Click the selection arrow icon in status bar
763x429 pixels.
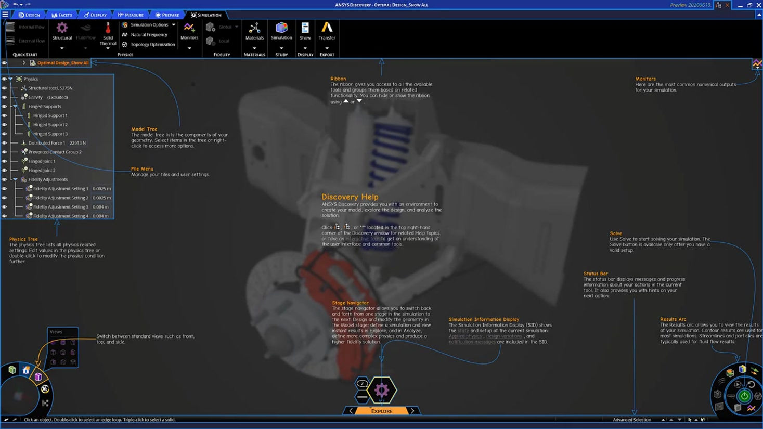[x=690, y=420]
